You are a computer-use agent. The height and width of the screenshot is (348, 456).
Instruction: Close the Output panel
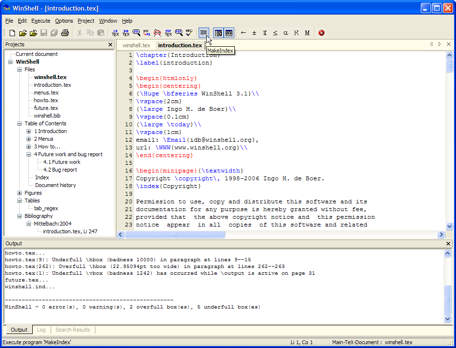[x=448, y=243]
